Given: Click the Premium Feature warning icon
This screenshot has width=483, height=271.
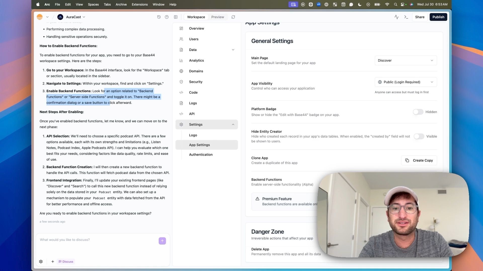Looking at the screenshot, I should [x=257, y=199].
